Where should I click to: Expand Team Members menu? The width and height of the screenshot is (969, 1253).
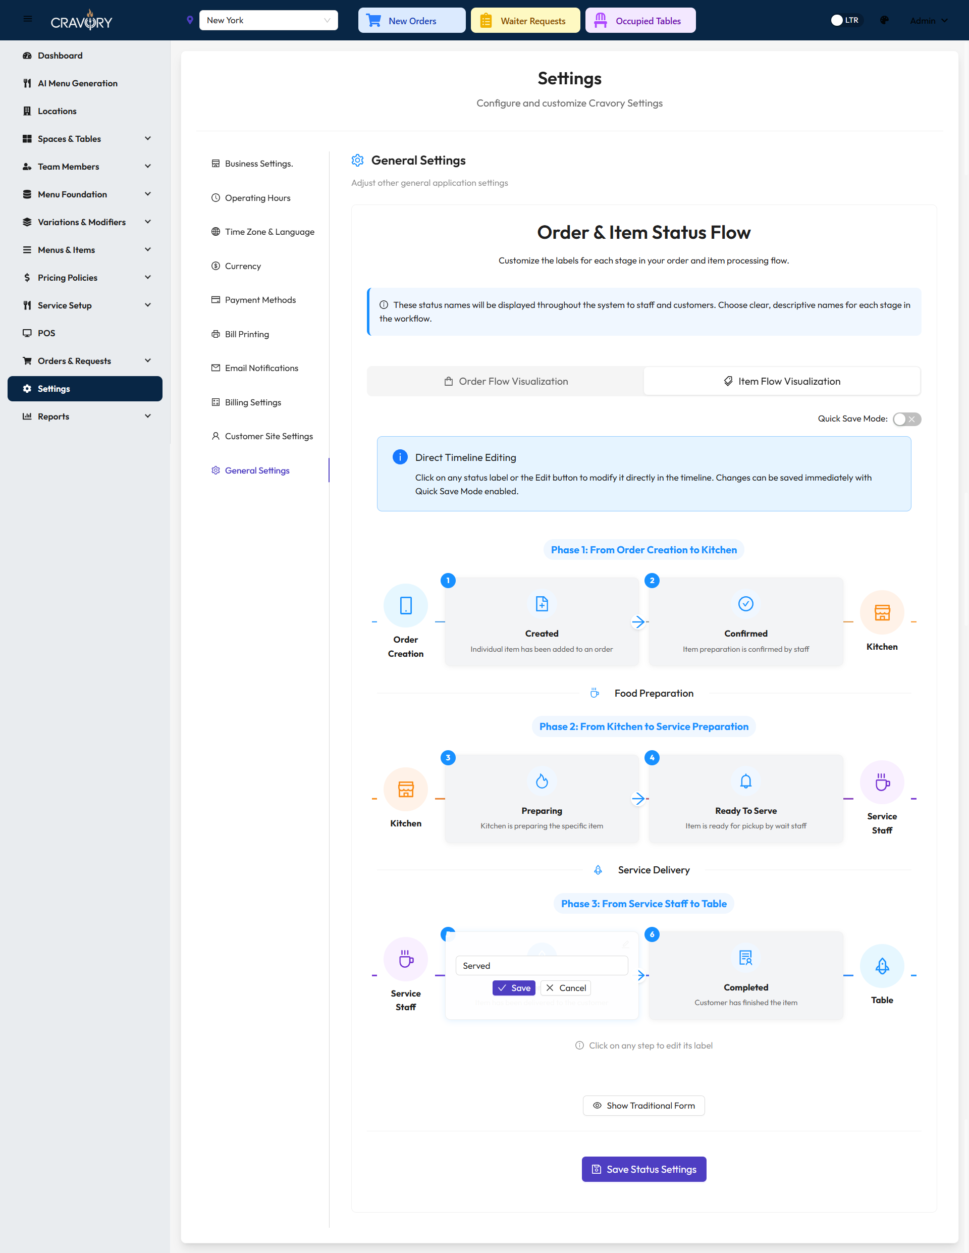(x=85, y=167)
